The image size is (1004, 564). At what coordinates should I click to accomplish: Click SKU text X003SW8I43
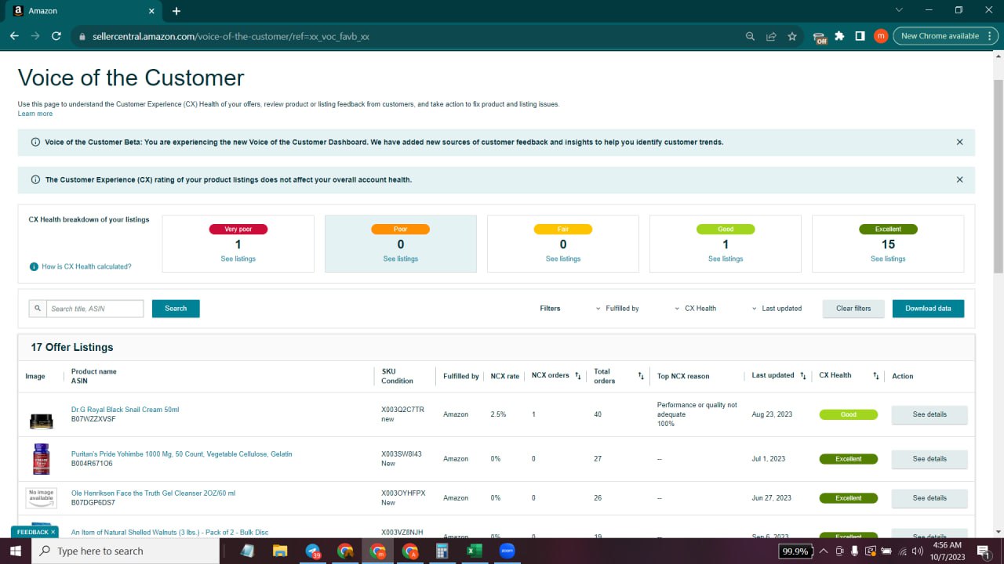click(x=402, y=454)
